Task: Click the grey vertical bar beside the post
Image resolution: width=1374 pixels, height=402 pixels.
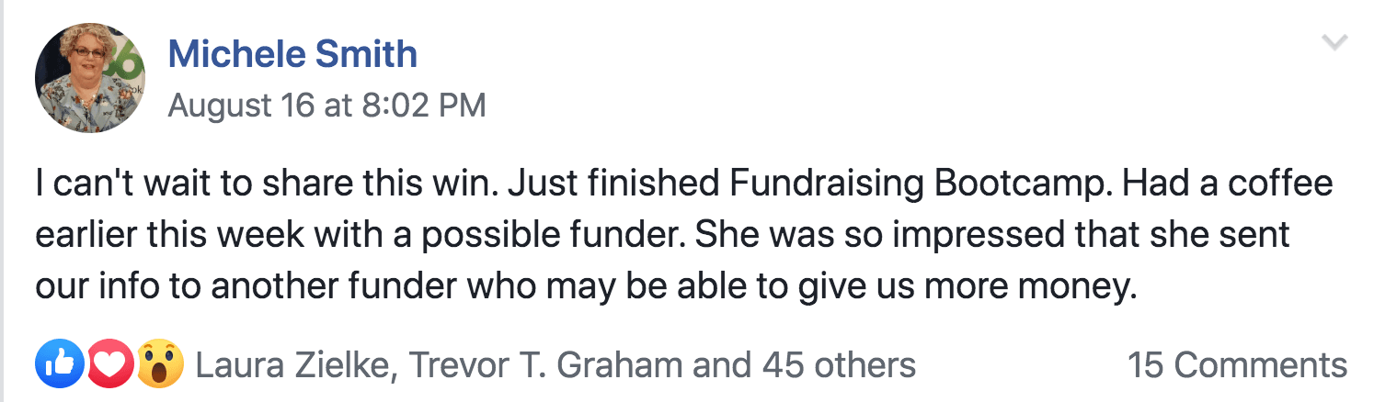Action: (x=3, y=201)
